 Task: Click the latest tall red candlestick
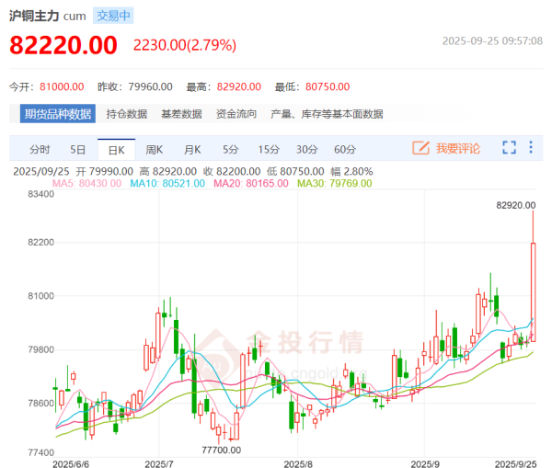(534, 290)
